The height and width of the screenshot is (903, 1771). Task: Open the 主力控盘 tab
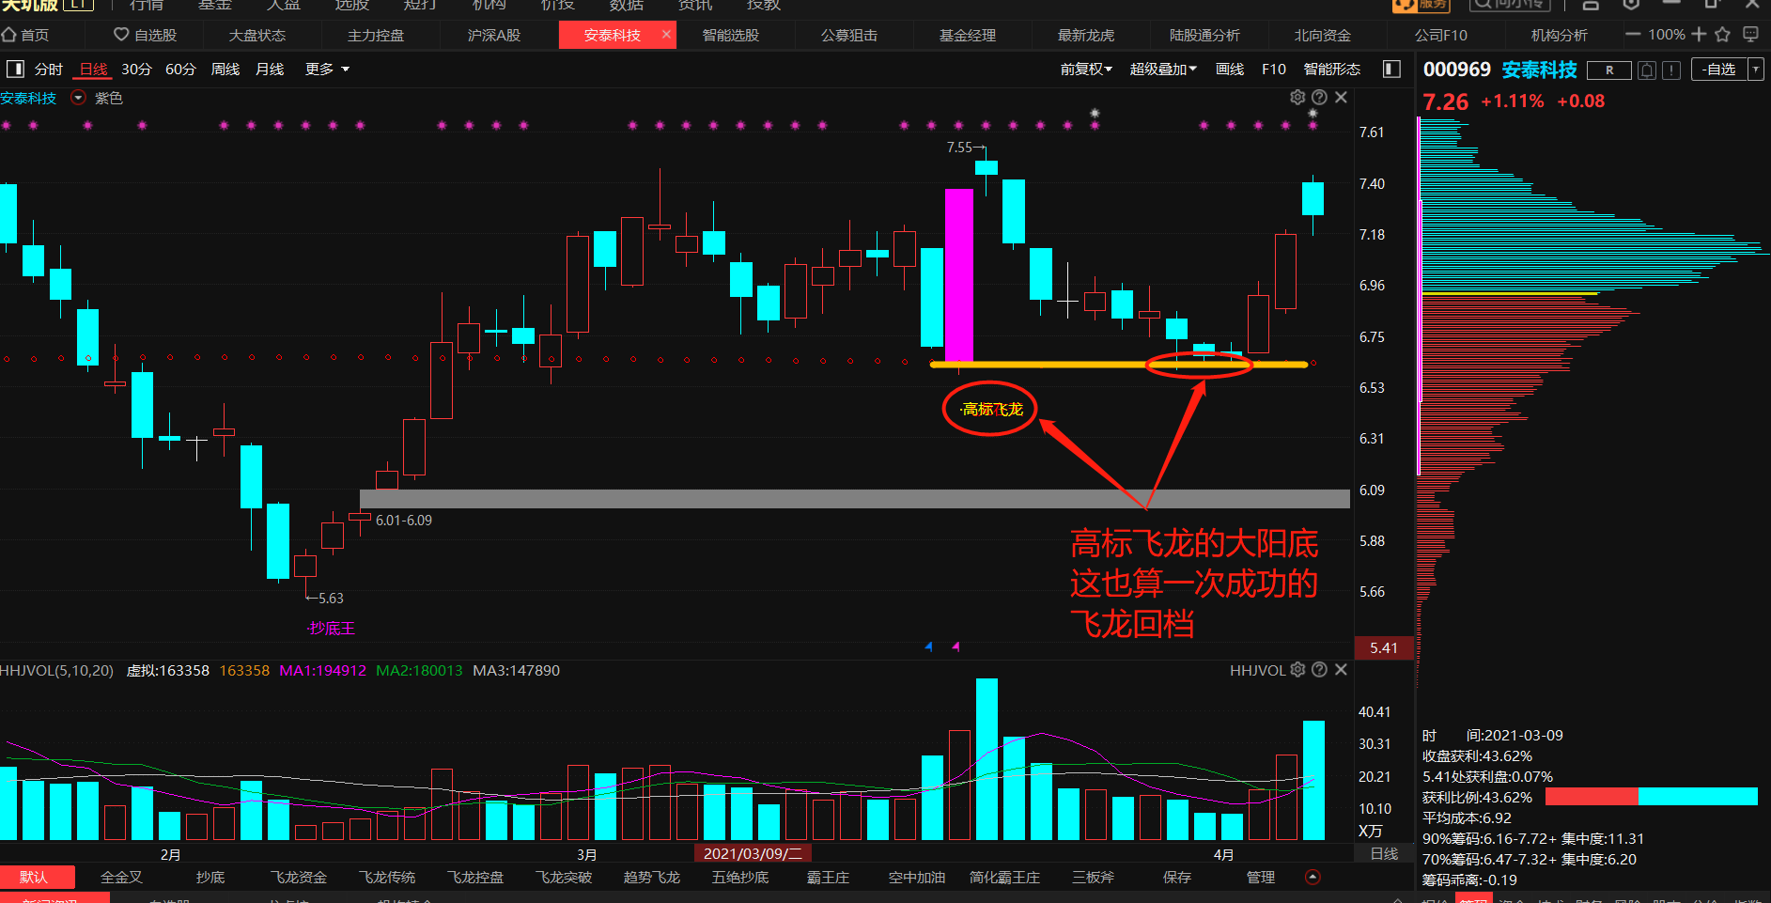[376, 35]
